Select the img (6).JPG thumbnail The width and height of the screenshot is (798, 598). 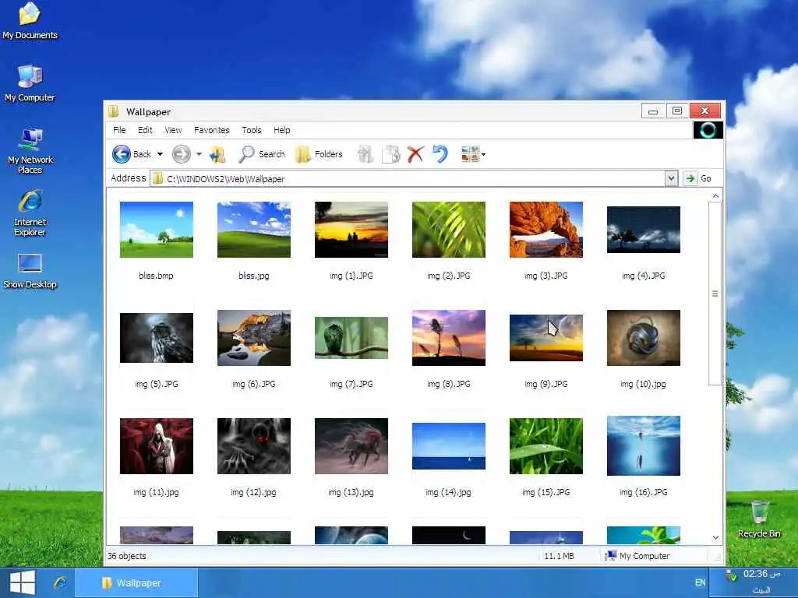click(254, 338)
